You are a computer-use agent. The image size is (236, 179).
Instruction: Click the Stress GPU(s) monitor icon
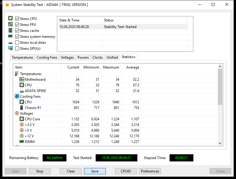10,48
